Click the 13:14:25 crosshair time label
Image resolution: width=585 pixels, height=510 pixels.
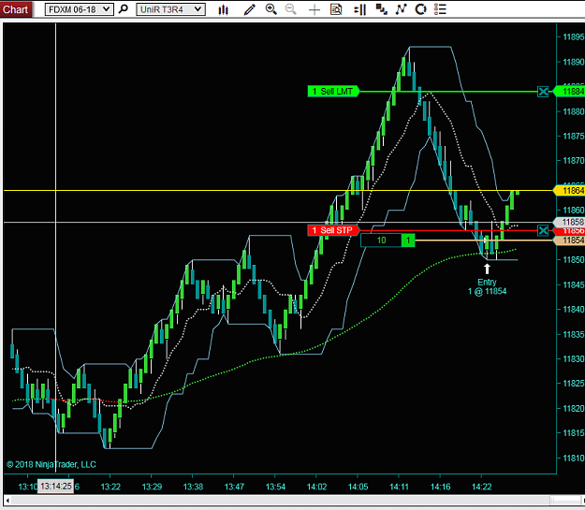coord(55,487)
